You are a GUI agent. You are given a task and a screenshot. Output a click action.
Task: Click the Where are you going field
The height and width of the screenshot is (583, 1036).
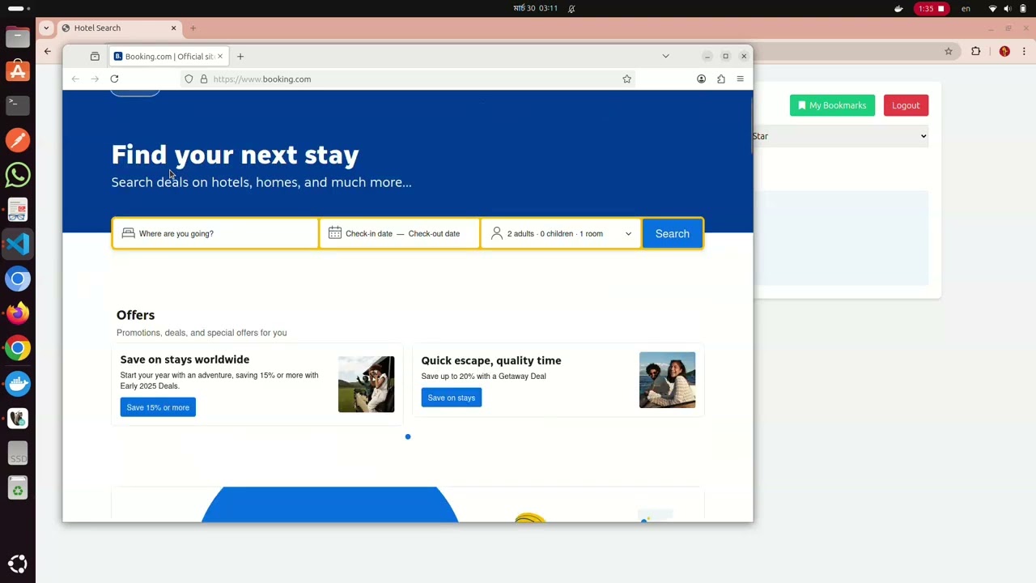click(216, 233)
